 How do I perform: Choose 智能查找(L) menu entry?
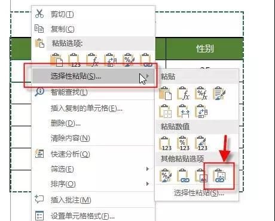pos(93,92)
